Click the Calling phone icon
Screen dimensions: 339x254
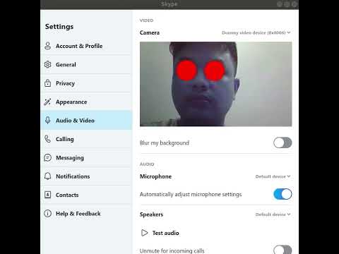pos(48,139)
